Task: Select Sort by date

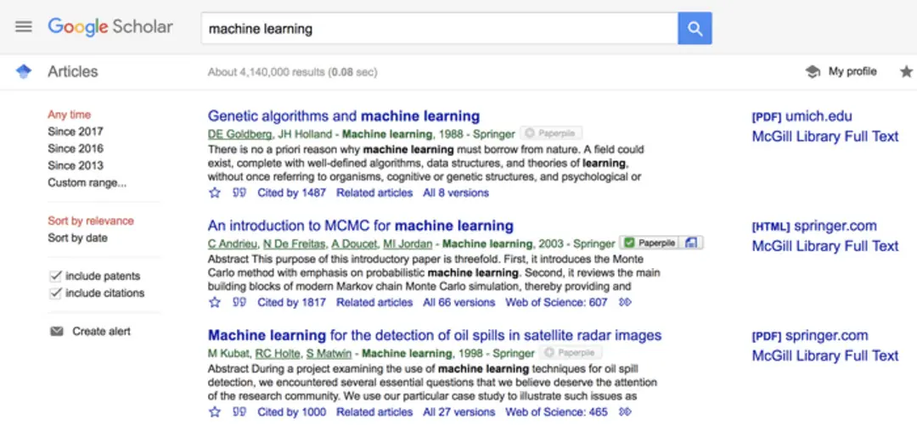Action: tap(78, 238)
